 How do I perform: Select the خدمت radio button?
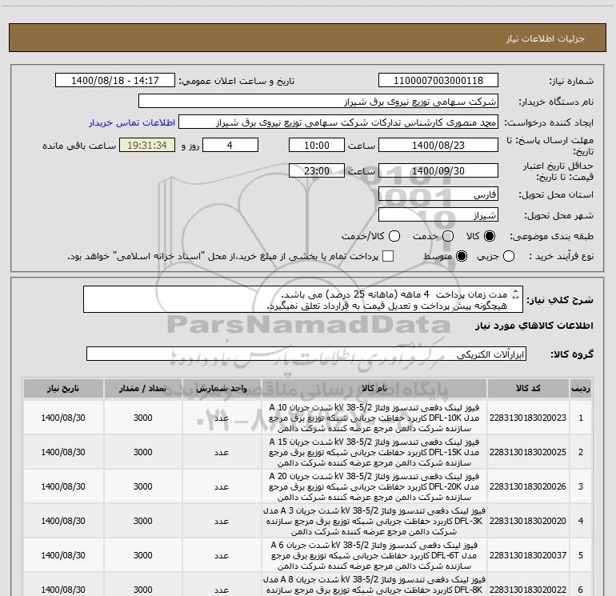[448, 236]
